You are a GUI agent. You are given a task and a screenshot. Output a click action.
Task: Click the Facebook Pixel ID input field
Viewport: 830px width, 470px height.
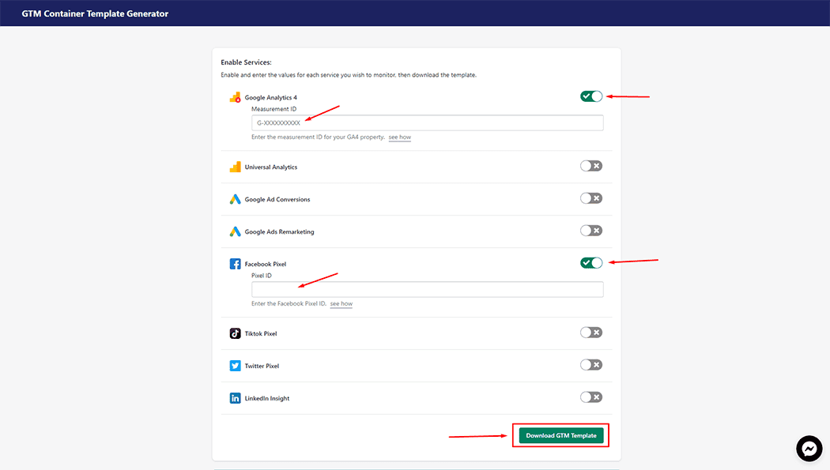(x=427, y=289)
